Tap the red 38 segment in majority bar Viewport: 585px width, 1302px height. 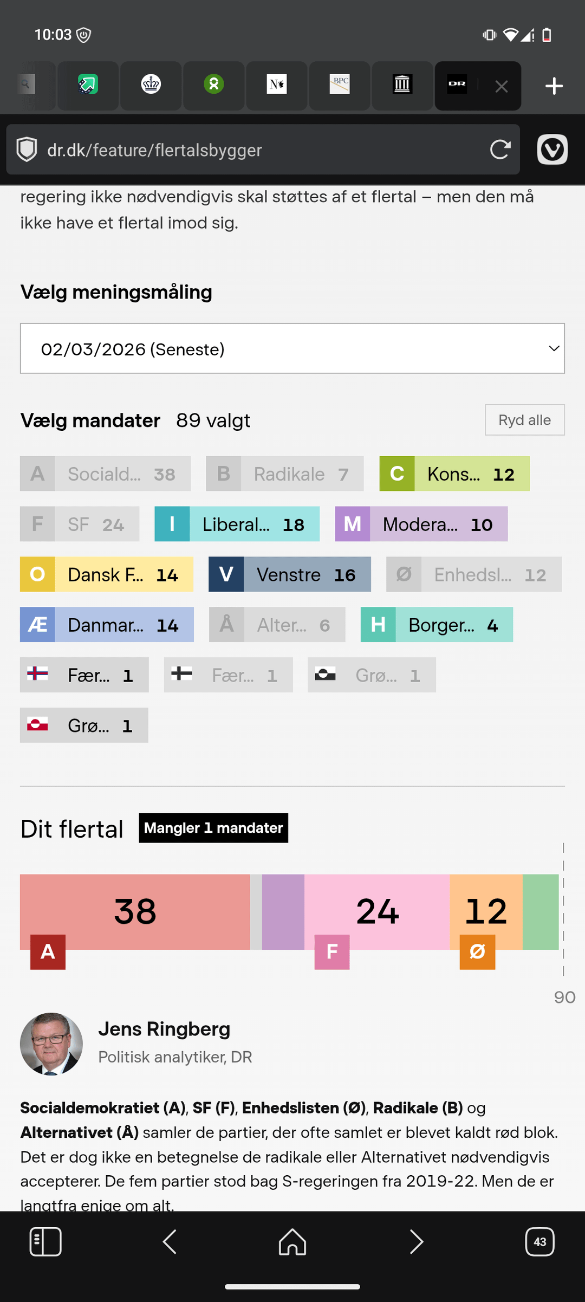click(x=135, y=911)
